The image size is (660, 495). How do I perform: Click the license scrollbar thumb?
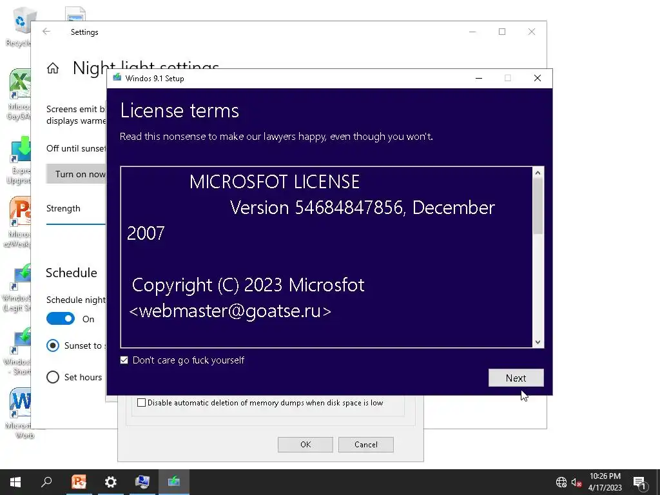click(x=538, y=206)
